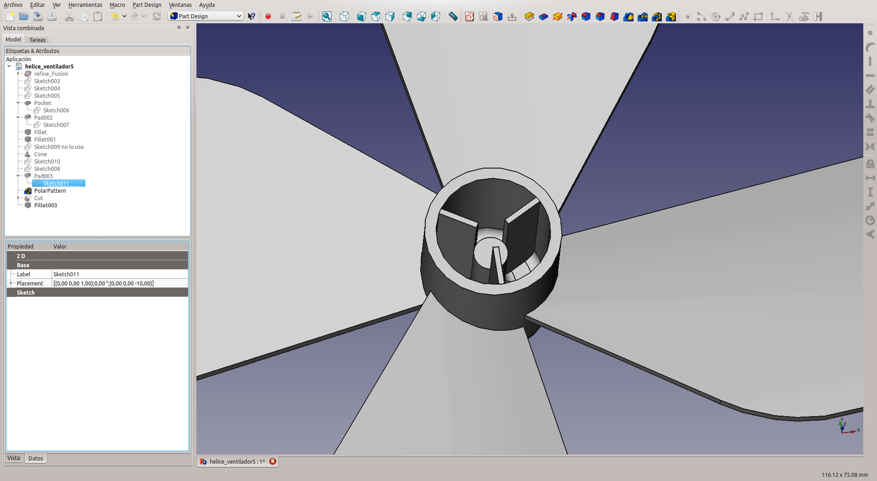Click the 116.12 x 75.08 mm status text

[845, 475]
